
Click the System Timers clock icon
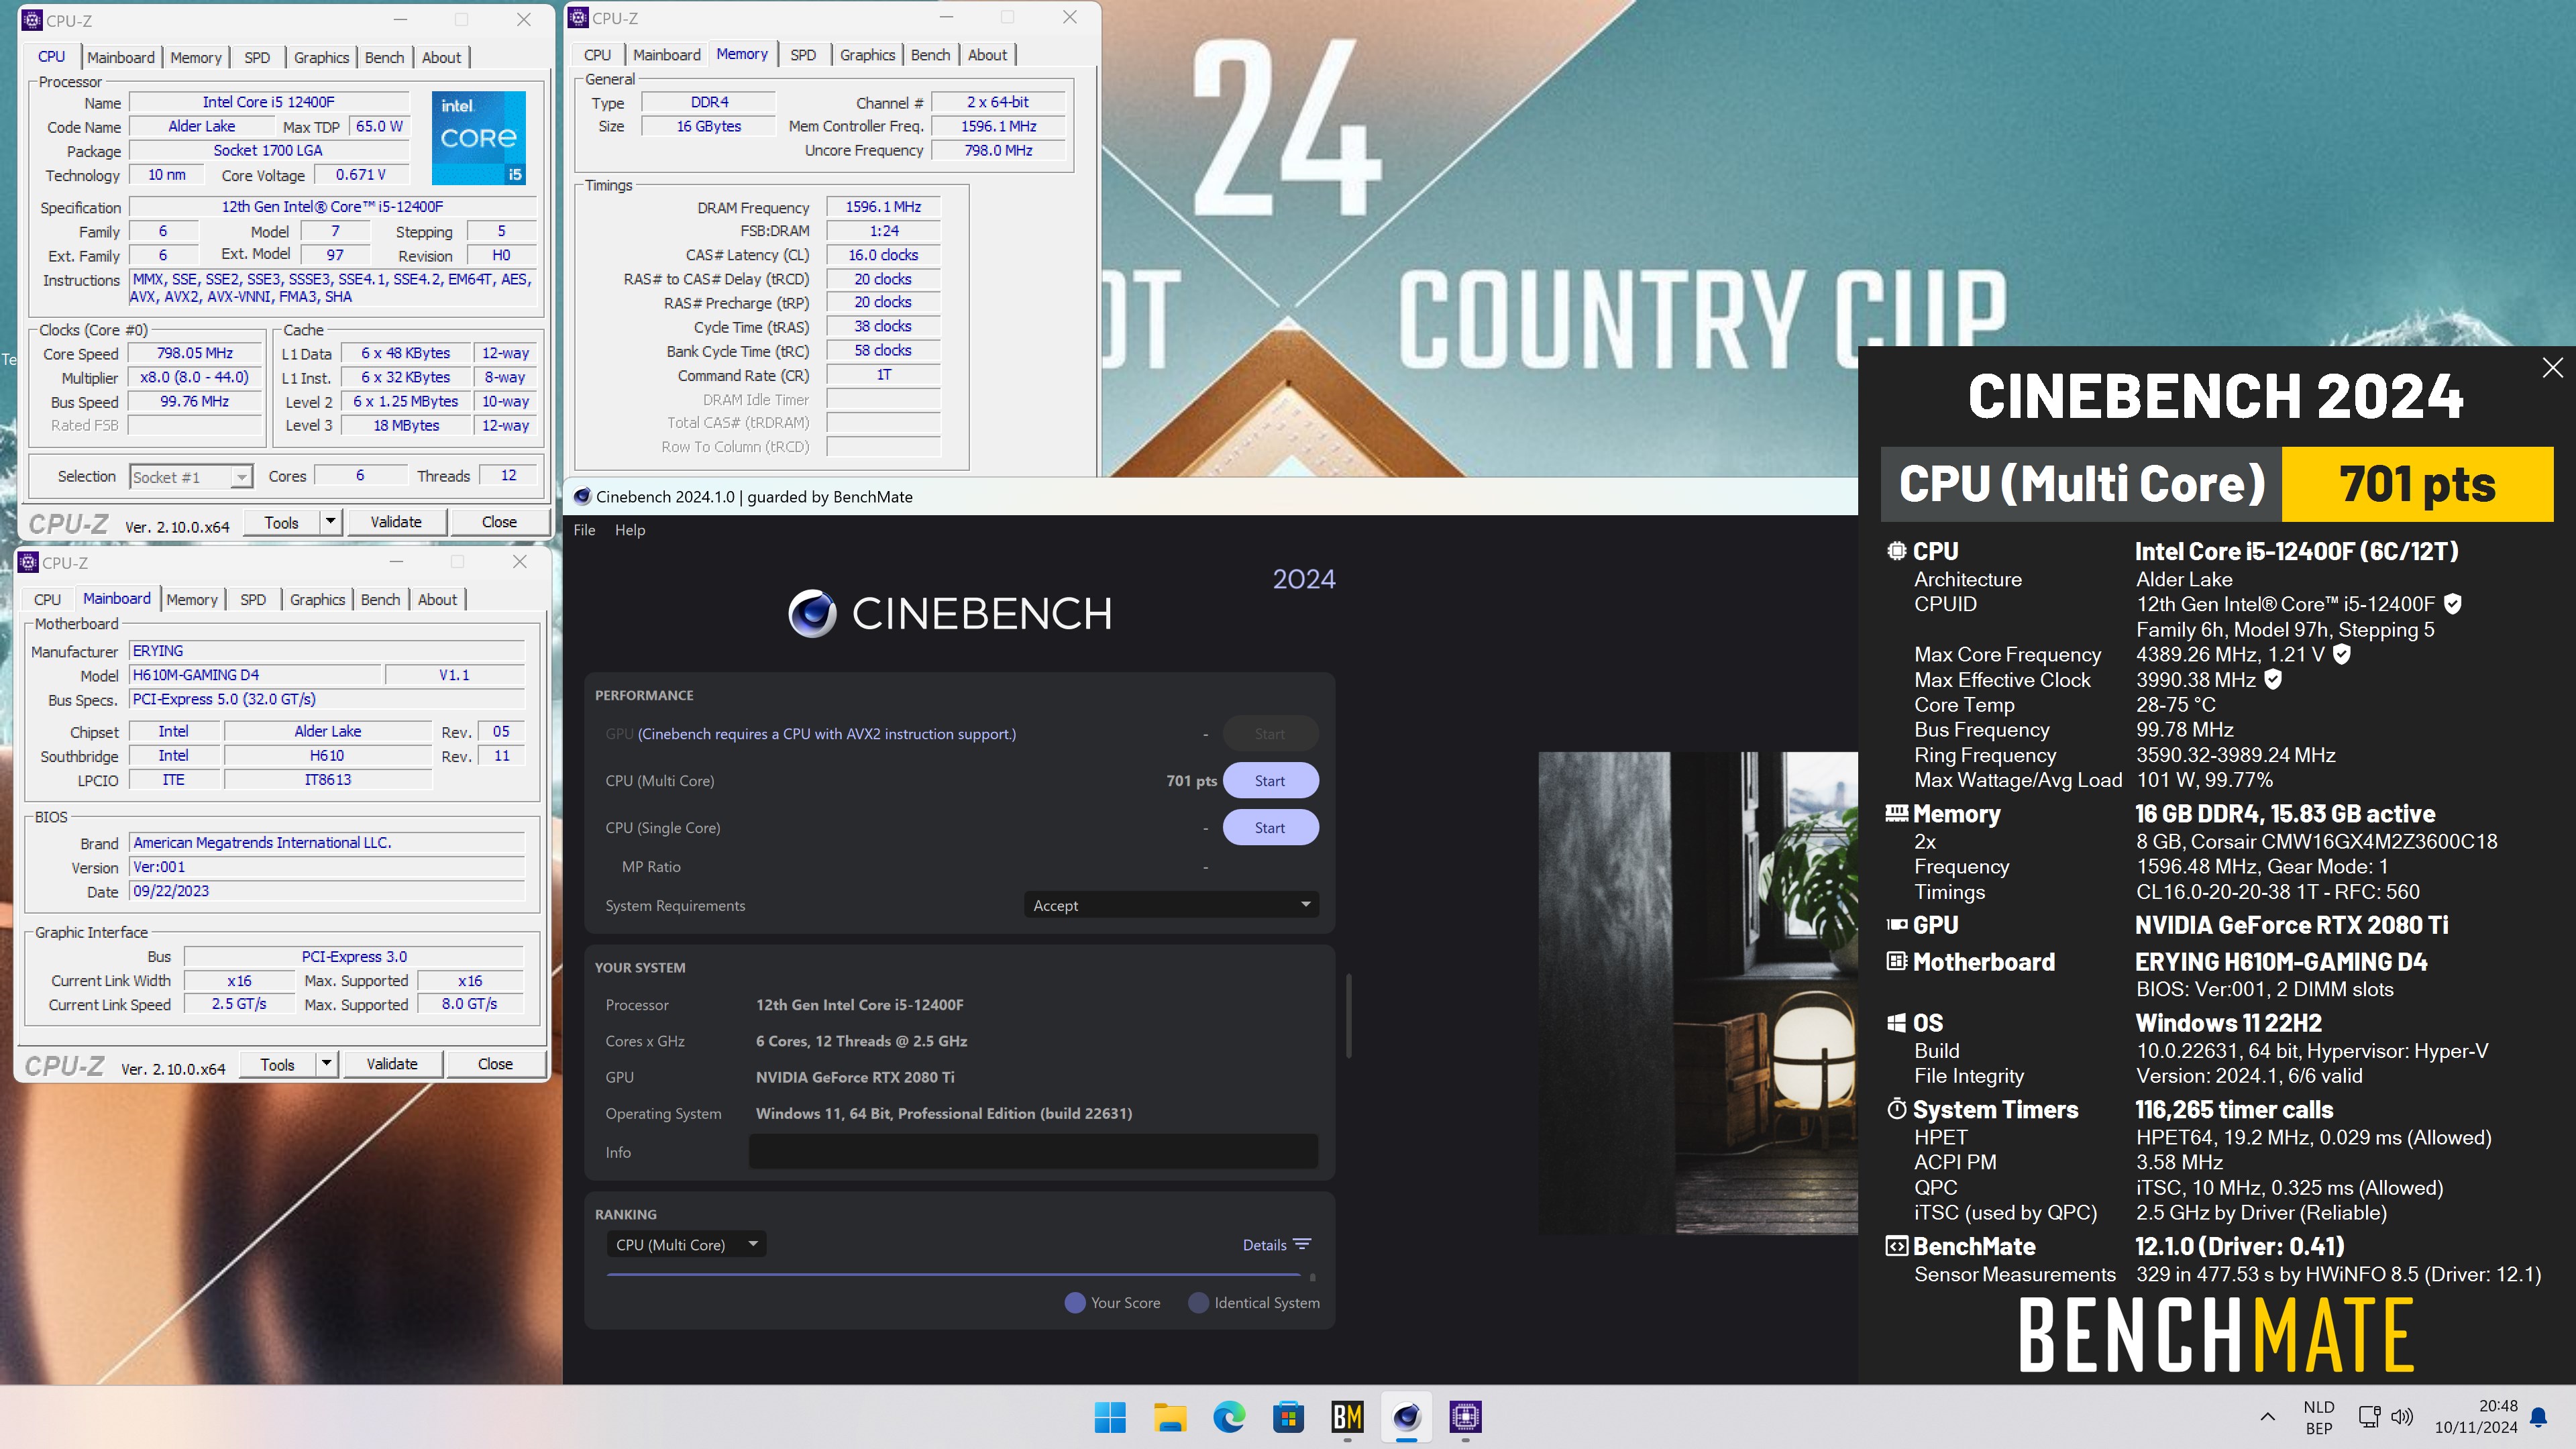[x=1896, y=1108]
